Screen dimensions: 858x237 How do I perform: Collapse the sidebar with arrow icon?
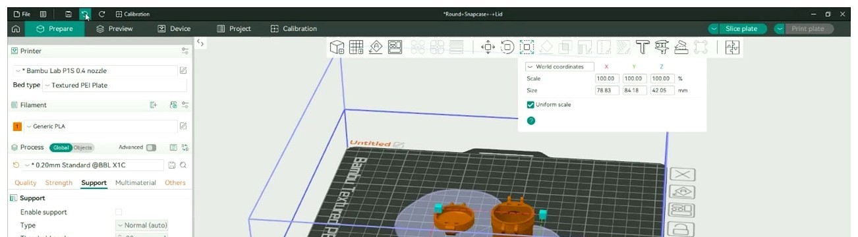pyautogui.click(x=200, y=43)
